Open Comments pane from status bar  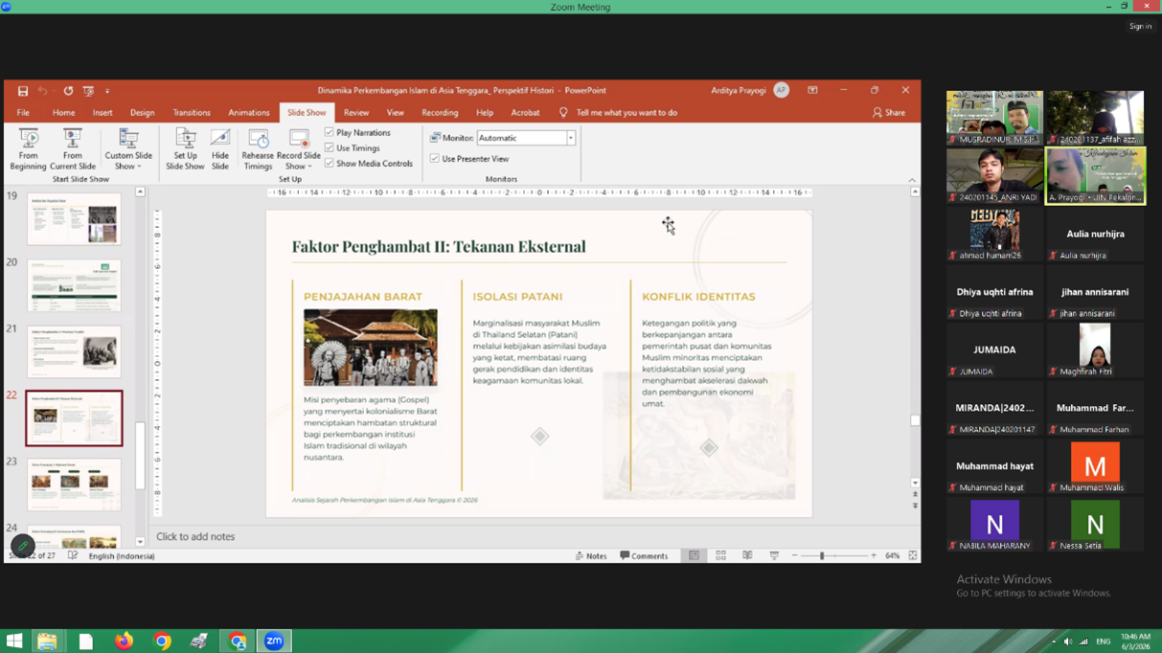pyautogui.click(x=644, y=555)
